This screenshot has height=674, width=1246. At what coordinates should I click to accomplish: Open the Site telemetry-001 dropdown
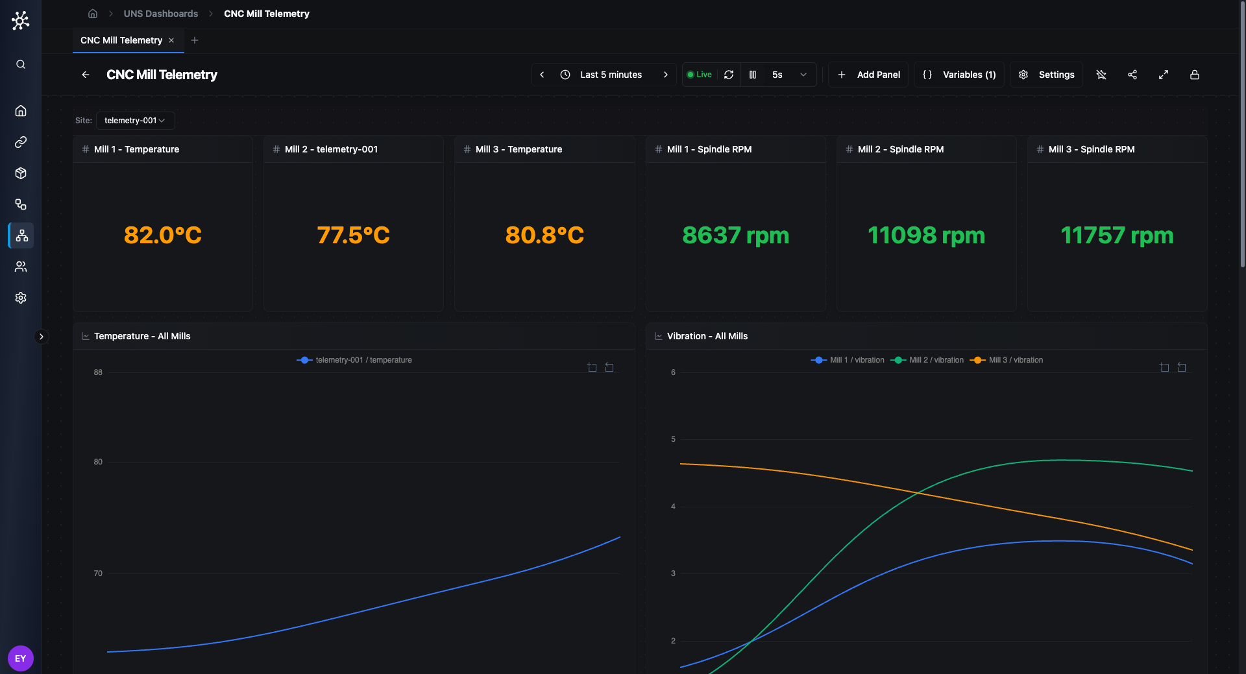point(134,120)
